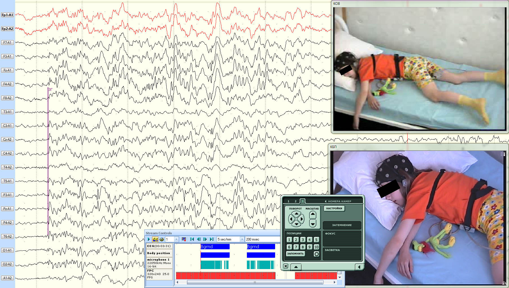The width and height of the screenshot is (509, 288).
Task: Zoom camera in with МАСШТАБ up arrow
Action: click(x=313, y=215)
